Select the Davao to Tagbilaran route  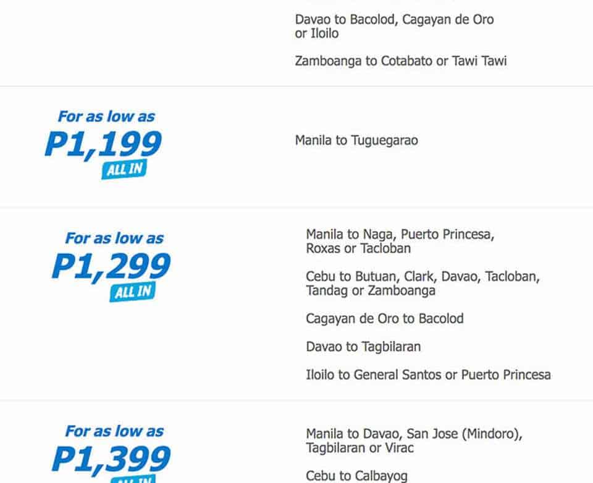pyautogui.click(x=363, y=346)
